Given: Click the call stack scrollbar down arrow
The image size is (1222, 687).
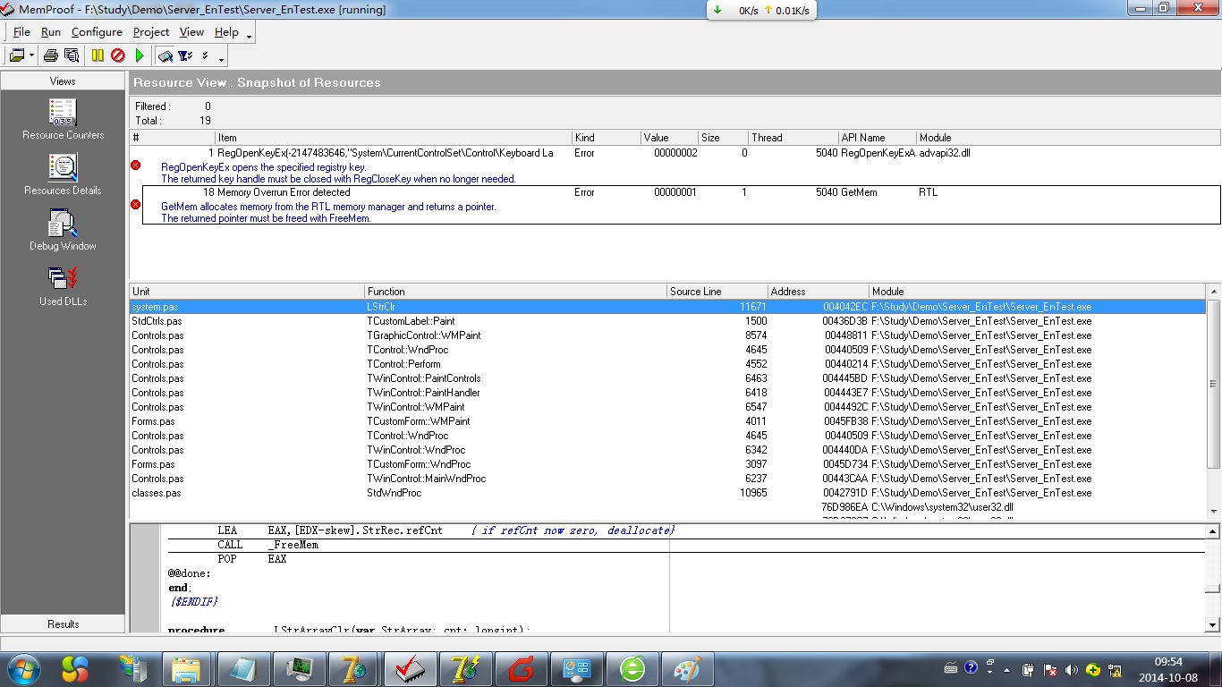Looking at the screenshot, I should tap(1214, 510).
